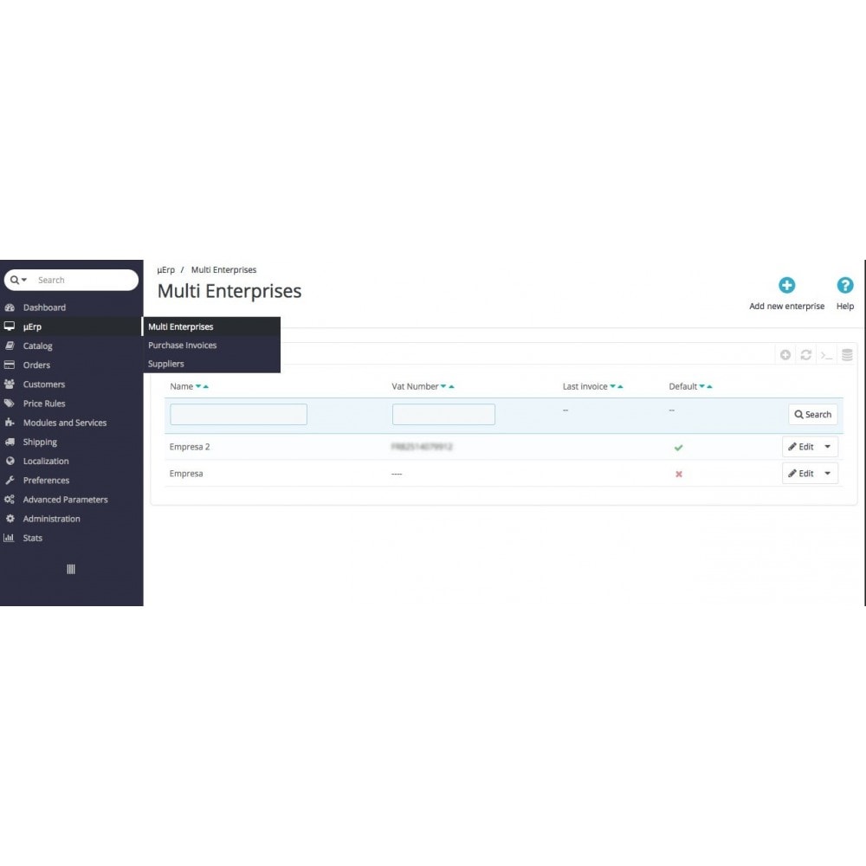The width and height of the screenshot is (866, 866).
Task: Click the Preferences wrench icon
Action: pos(10,480)
